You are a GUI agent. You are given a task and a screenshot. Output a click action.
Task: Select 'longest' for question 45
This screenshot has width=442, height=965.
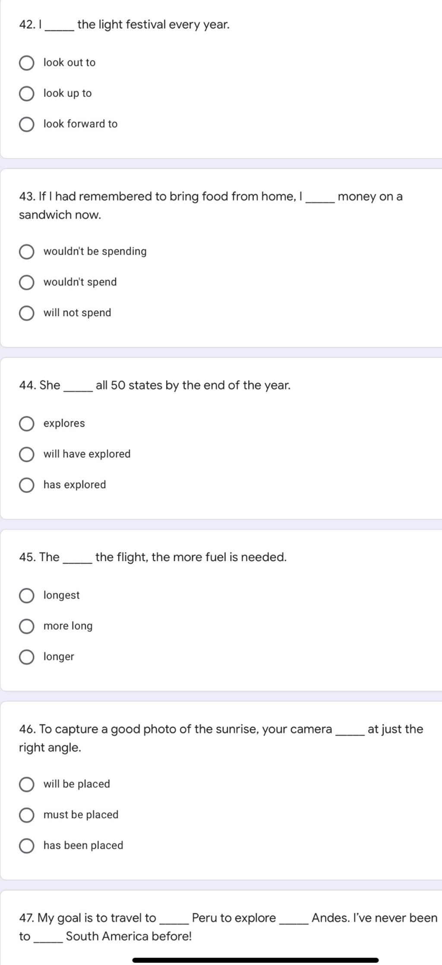27,596
